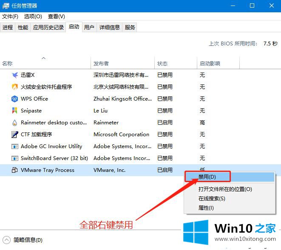Select the 迅雷X row name

(28, 75)
